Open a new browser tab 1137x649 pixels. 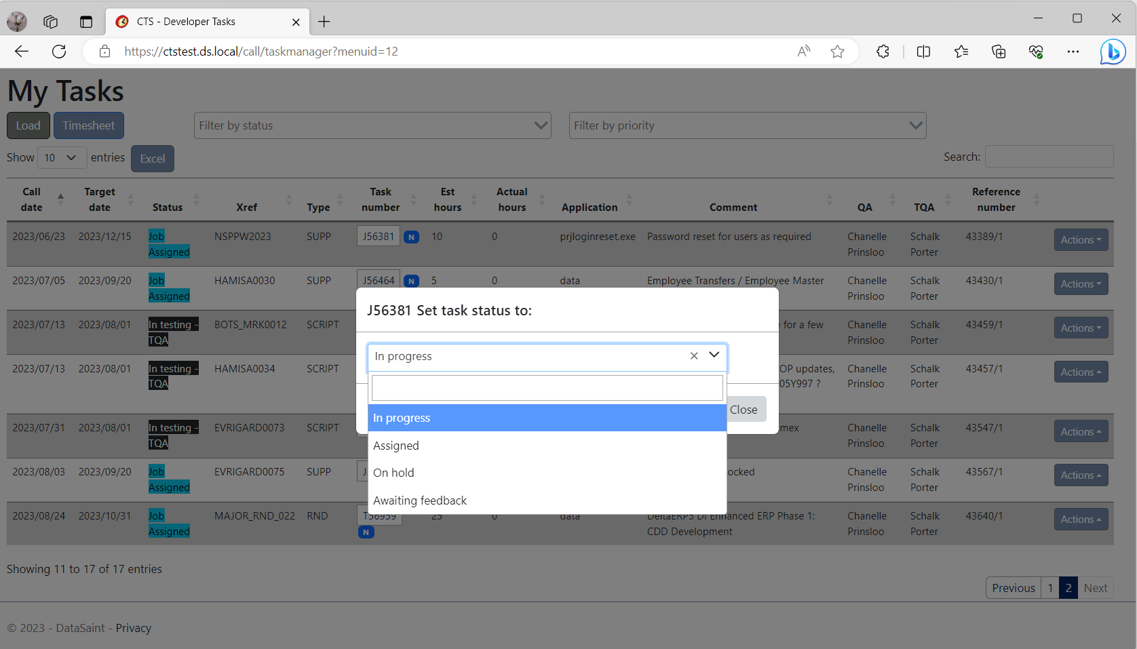tap(324, 22)
